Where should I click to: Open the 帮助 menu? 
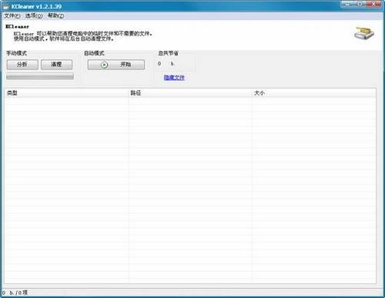pyautogui.click(x=56, y=15)
